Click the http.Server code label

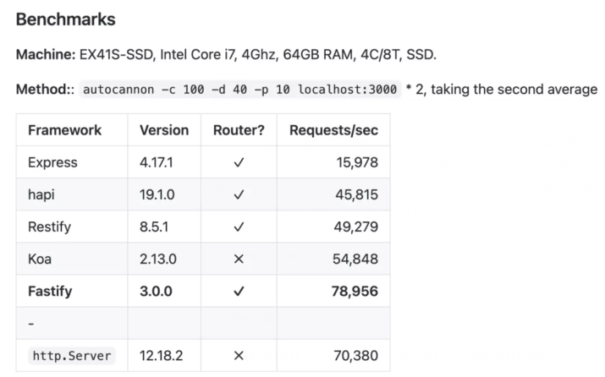[71, 356]
